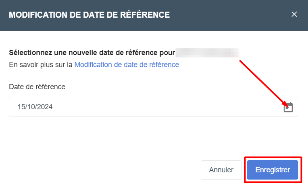This screenshot has width=308, height=188.
Task: Show the calendar popup from the date field
Action: [x=288, y=107]
